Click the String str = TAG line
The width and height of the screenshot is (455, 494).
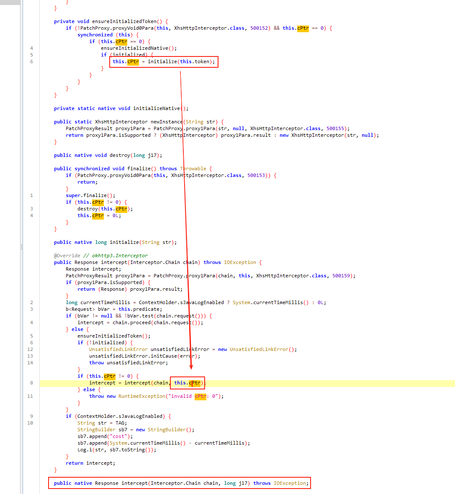click(102, 423)
